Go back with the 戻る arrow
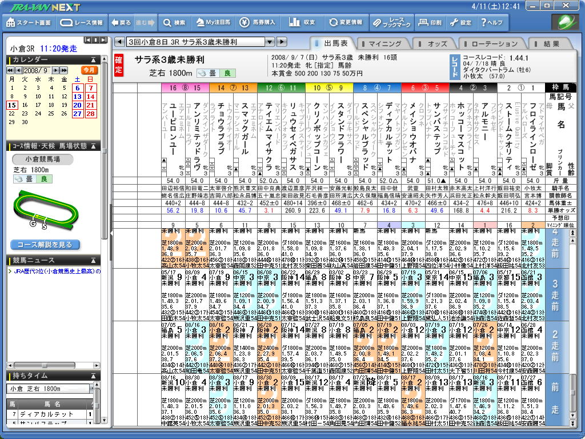Image resolution: width=585 pixels, height=439 pixels. click(121, 23)
